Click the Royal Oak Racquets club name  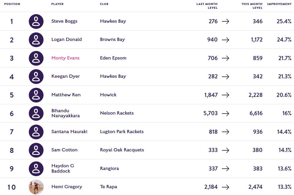(122, 150)
